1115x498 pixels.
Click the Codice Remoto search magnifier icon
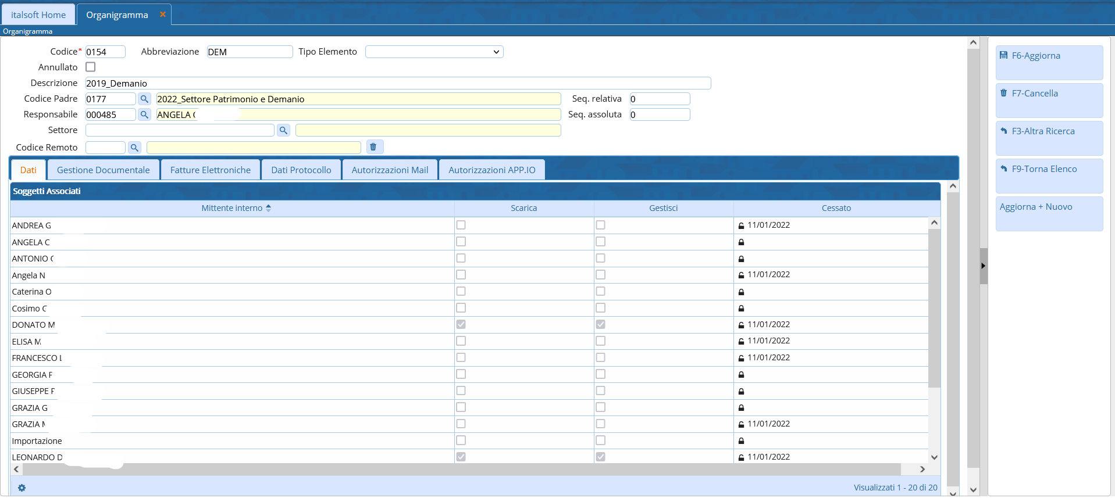tap(134, 148)
